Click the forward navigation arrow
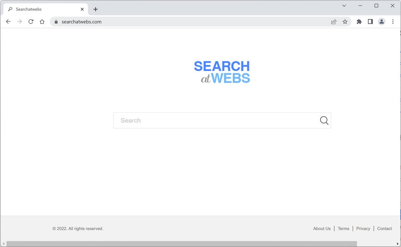 click(x=19, y=21)
